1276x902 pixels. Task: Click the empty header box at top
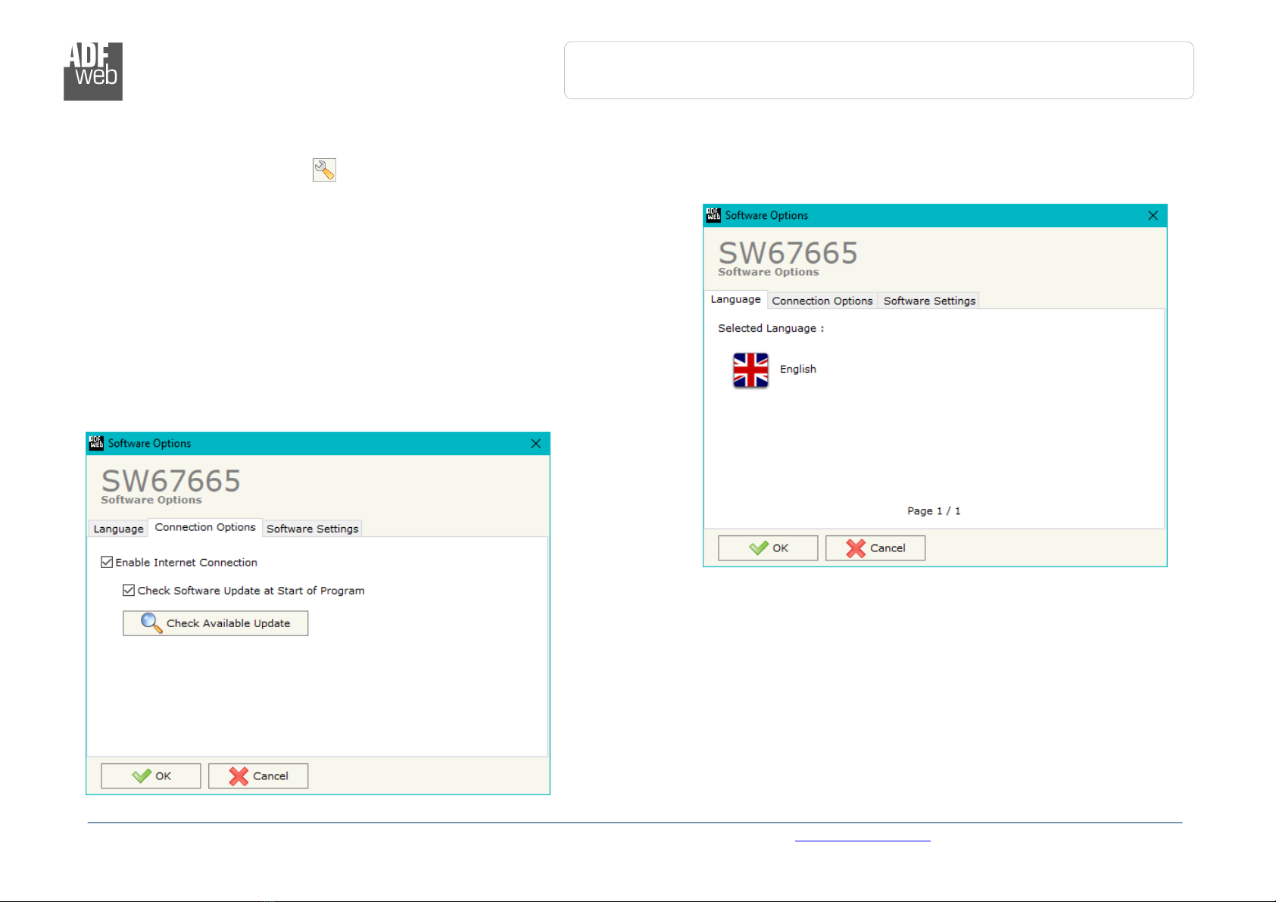[878, 70]
